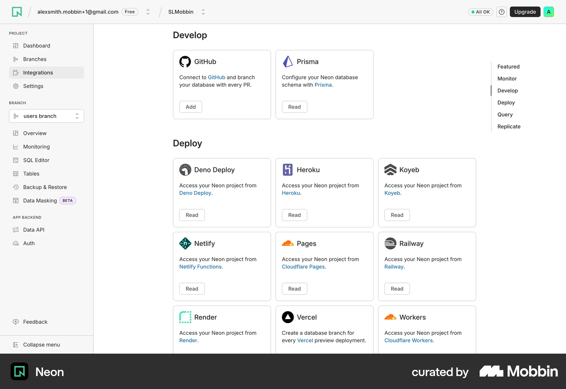Viewport: 566px width, 389px height.
Task: Click the Branches icon in sidebar
Action: coord(16,59)
